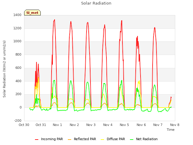Click the 200 y-axis tick label
Screen dimensions: 193x145
point(18,94)
